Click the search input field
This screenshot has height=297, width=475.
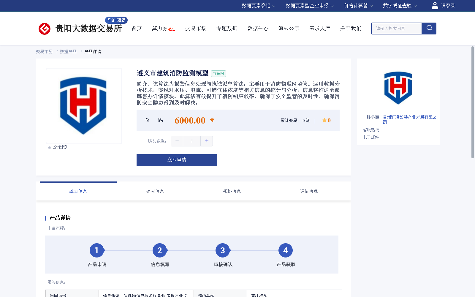pos(397,29)
